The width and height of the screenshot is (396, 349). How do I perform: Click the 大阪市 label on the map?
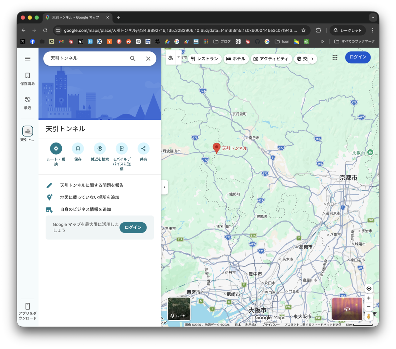(257, 310)
